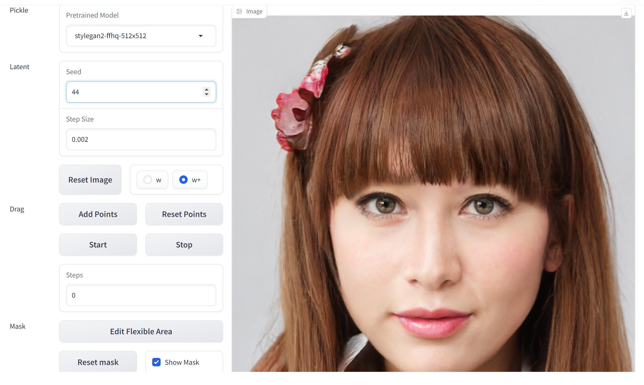Screen dimensions: 644x385
Task: Click the Steps value field
Action: (141, 295)
